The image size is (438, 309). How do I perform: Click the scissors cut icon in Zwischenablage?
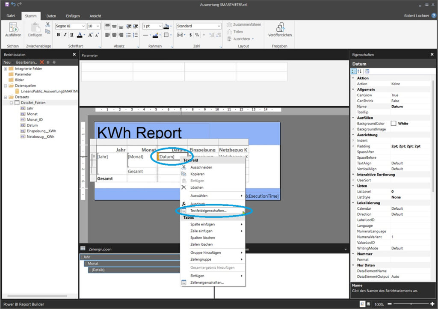[x=48, y=25]
